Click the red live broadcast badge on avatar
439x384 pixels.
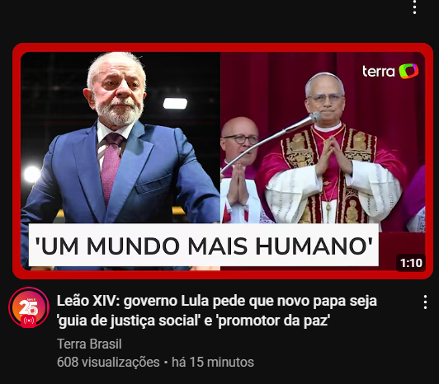pos(29,321)
